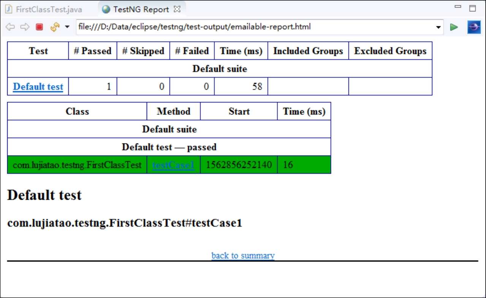Open external web browser icon
This screenshot has height=298, width=486.
point(474,27)
